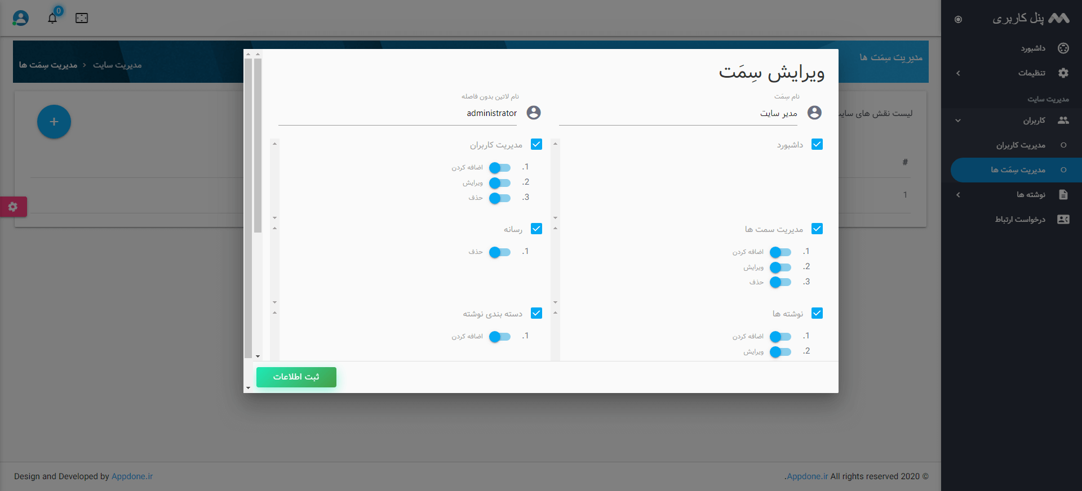Uncheck the رسانه checkbox
Viewport: 1082px width, 491px height.
(536, 229)
